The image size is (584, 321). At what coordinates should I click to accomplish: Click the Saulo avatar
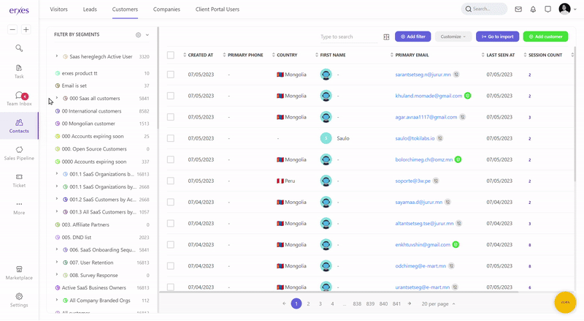click(x=326, y=138)
